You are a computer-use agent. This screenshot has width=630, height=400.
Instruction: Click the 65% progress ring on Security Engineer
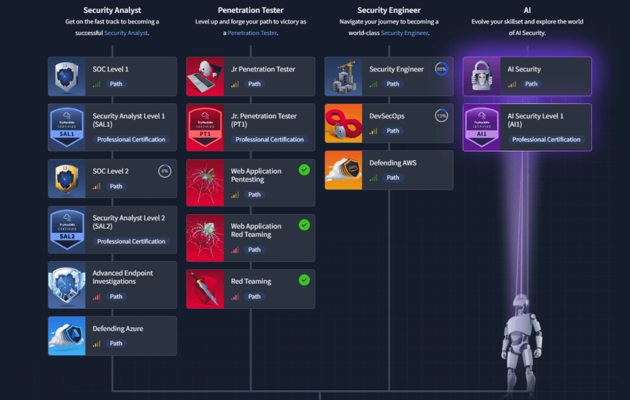(441, 69)
